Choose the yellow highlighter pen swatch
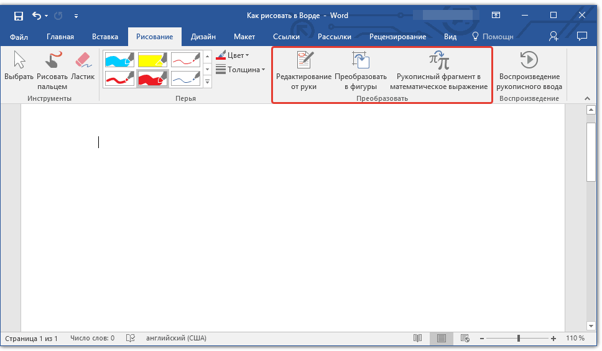This screenshot has height=351, width=602. coord(153,60)
